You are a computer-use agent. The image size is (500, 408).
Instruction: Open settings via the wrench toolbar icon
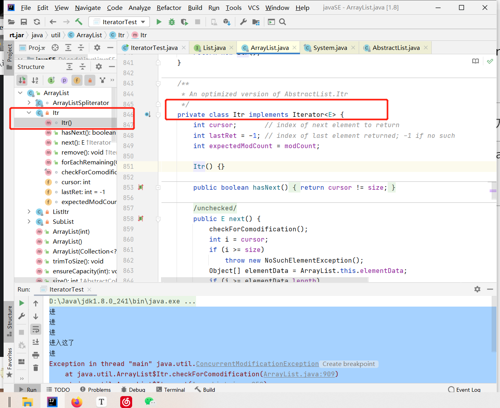[x=243, y=22]
